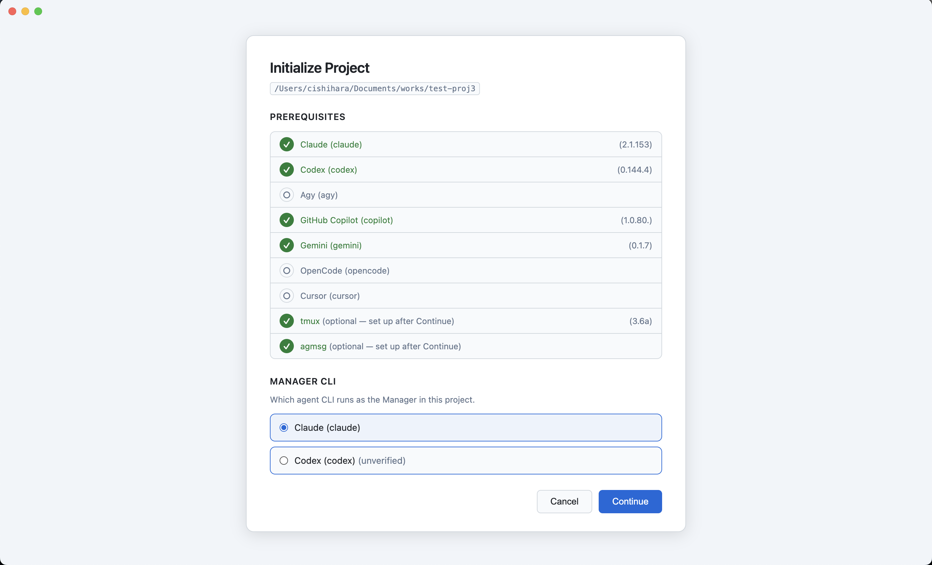Click the agmsg optional prerequisite label
932x565 pixels.
[x=381, y=346]
